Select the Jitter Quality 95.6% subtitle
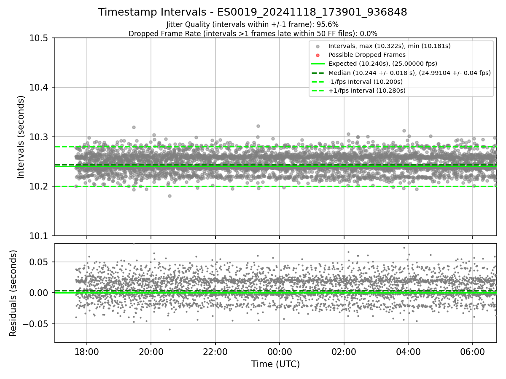 tap(253, 24)
